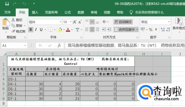Click the increase font size icon
This screenshot has height=107, width=185.
click(75, 22)
